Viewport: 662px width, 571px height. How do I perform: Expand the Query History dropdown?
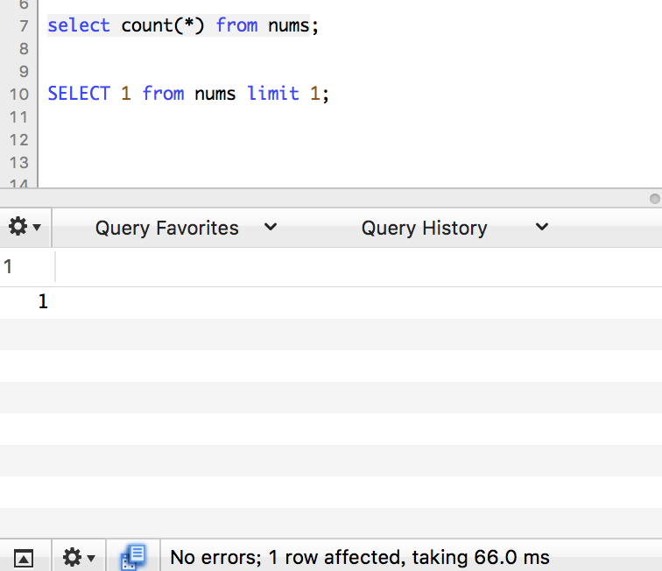pos(424,229)
